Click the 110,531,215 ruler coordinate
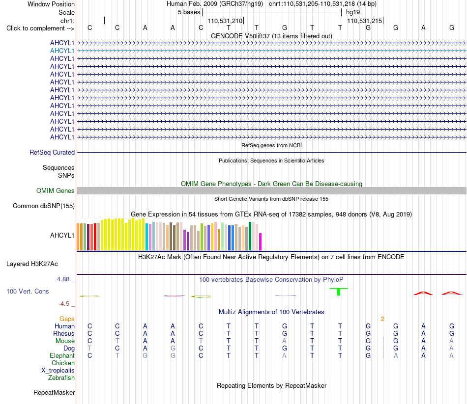 click(365, 21)
